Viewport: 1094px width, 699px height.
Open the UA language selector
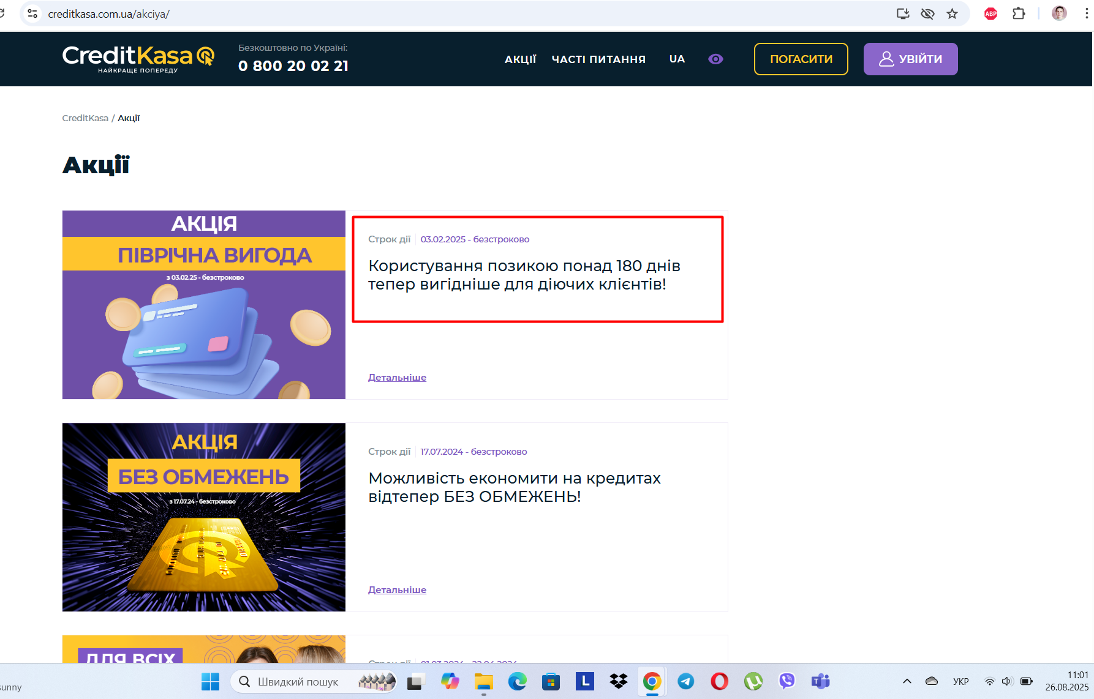[677, 59]
